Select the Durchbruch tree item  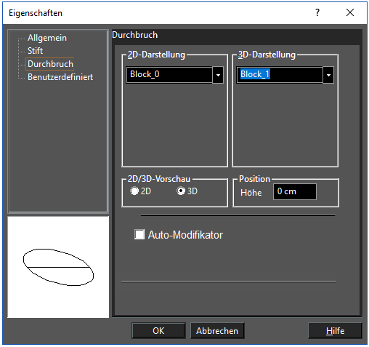pos(50,64)
